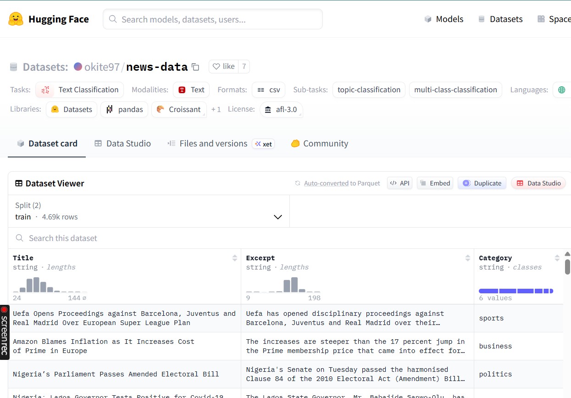Copy dataset name with the copy icon
The image size is (571, 398).
tap(195, 67)
